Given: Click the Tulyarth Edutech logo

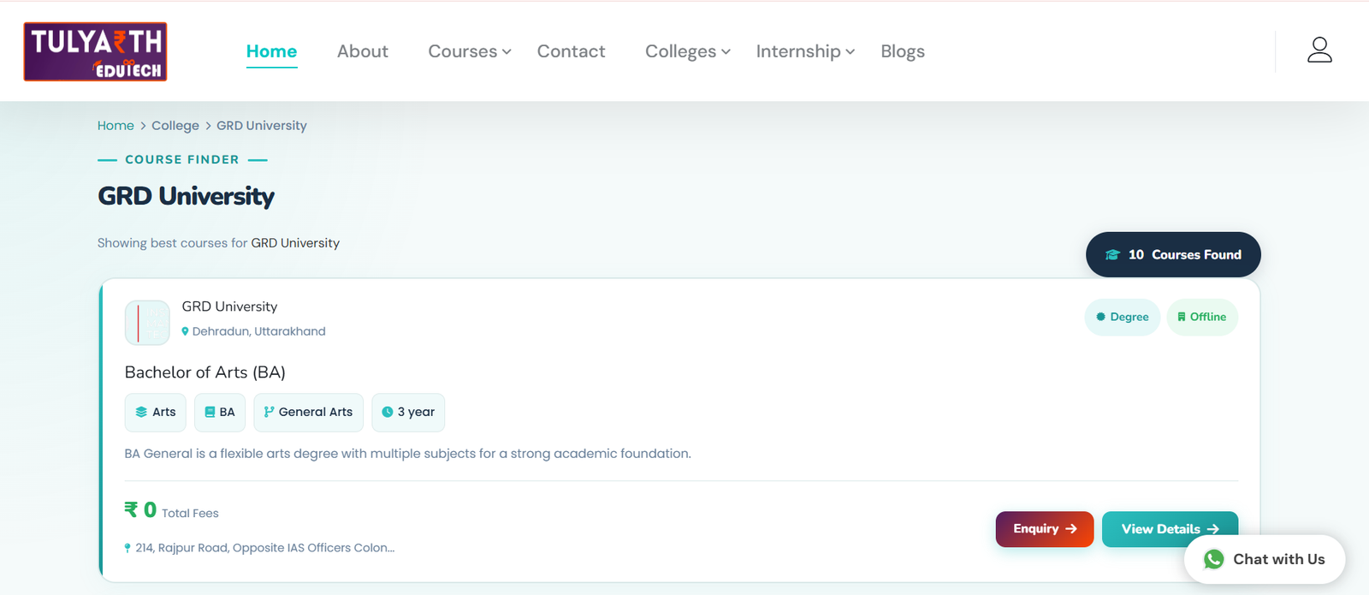Looking at the screenshot, I should coord(95,52).
